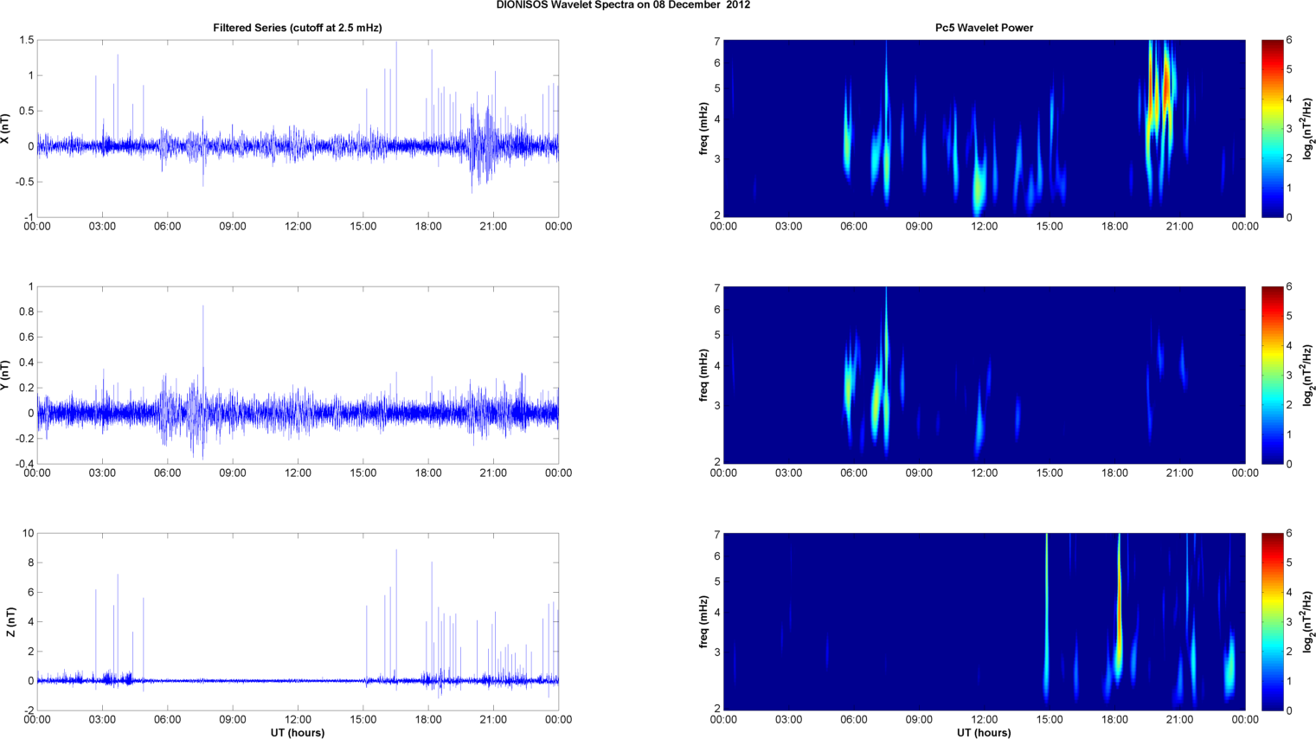1316x739 pixels.
Task: Click 'freq (mHz)' label of Z wavelet spectrogram
Action: (x=704, y=621)
